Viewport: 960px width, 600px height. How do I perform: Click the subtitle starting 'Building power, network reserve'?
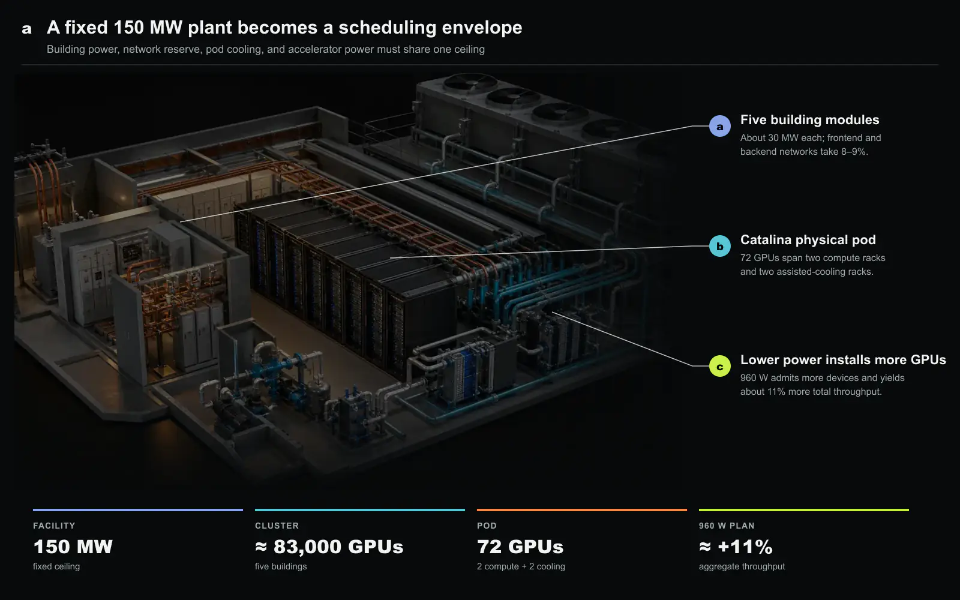[266, 49]
